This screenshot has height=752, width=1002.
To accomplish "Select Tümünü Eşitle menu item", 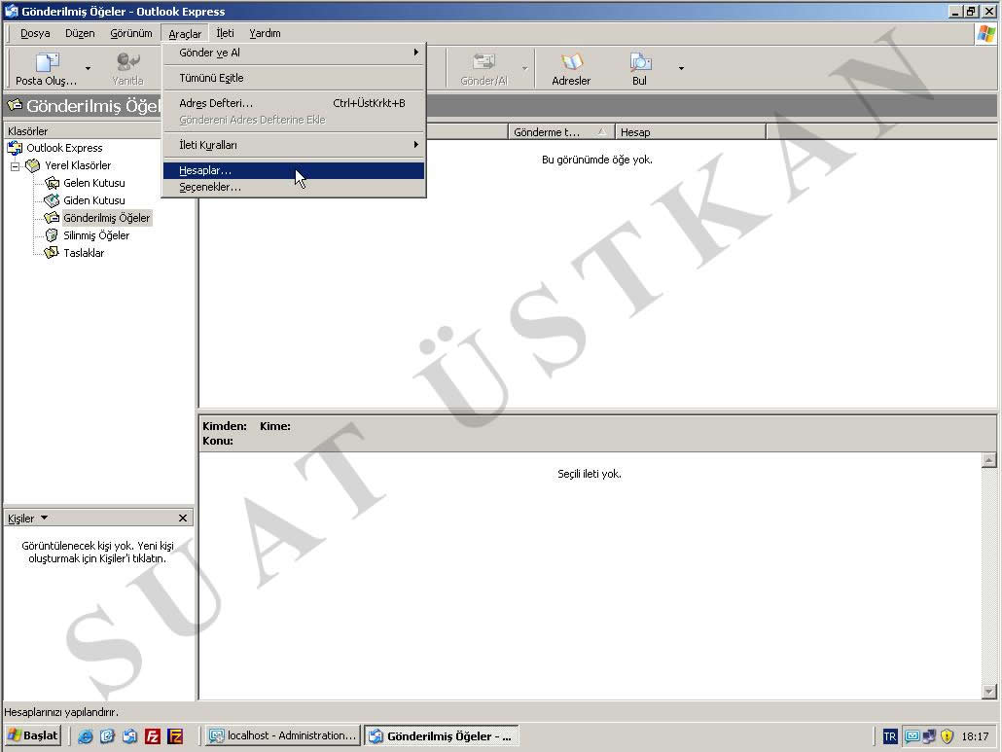I will click(x=294, y=78).
